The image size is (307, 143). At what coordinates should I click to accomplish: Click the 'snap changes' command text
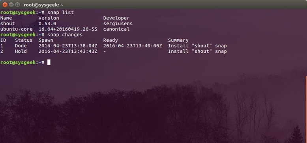tap(65, 35)
